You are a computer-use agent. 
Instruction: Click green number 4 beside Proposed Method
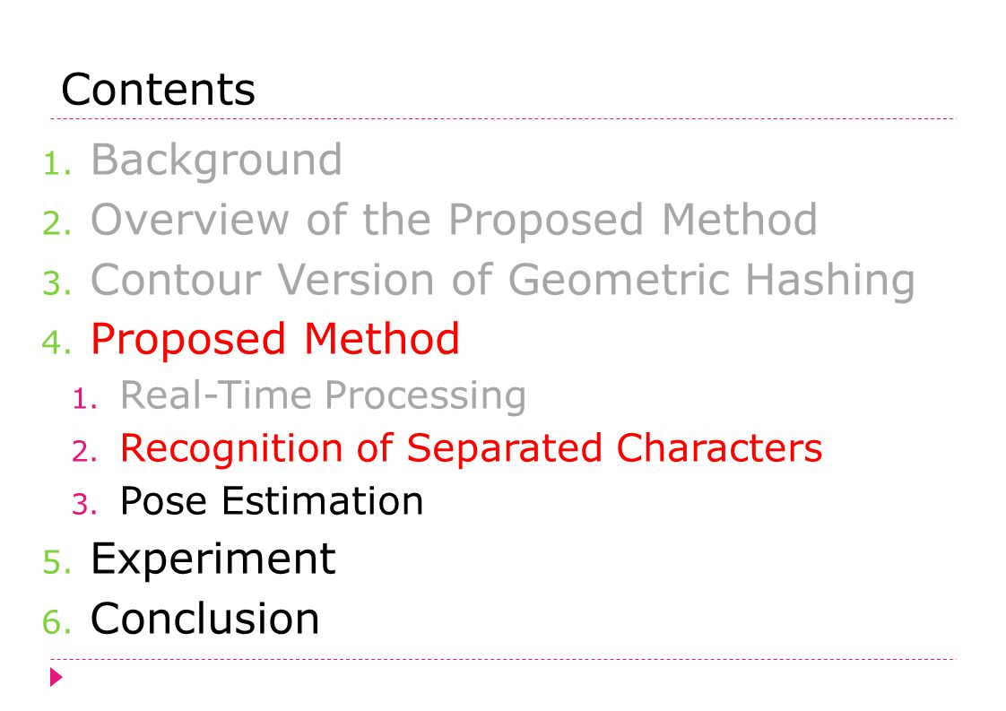(57, 342)
